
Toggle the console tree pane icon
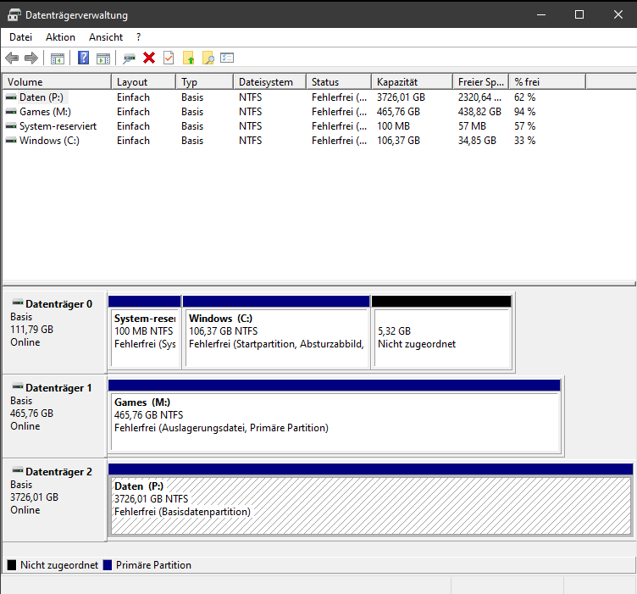(58, 58)
